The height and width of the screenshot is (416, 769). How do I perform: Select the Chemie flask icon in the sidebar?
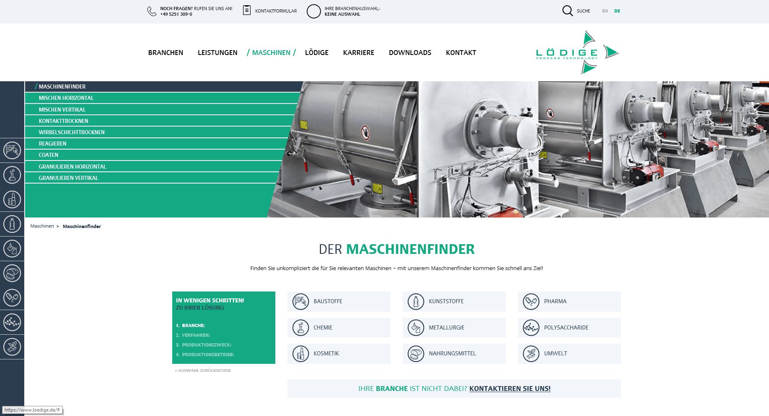point(12,175)
